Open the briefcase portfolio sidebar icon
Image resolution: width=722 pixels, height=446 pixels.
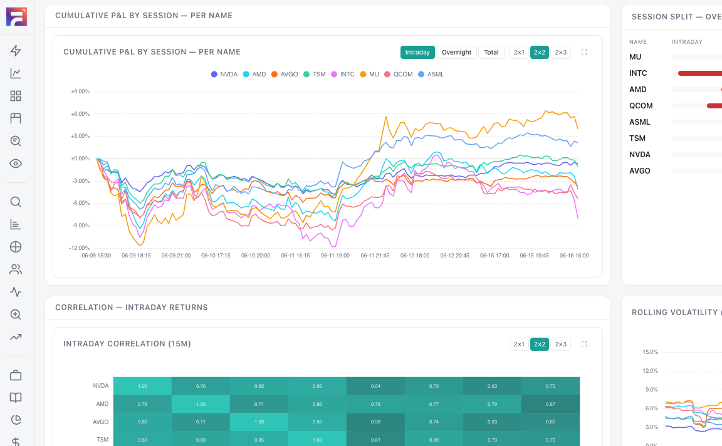[x=16, y=375]
